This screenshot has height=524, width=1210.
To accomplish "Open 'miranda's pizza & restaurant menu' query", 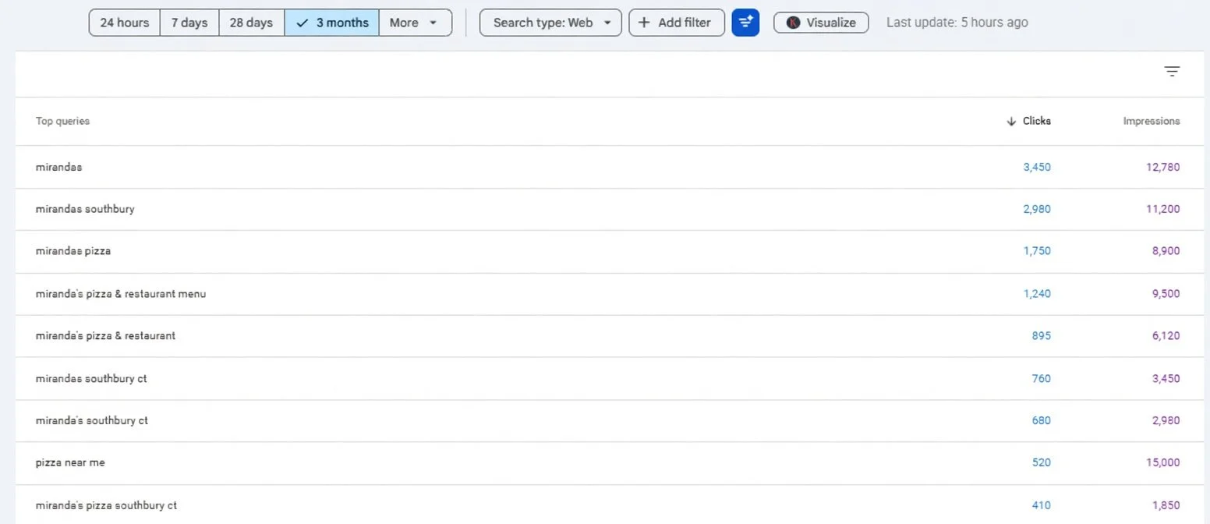I will (x=610, y=294).
